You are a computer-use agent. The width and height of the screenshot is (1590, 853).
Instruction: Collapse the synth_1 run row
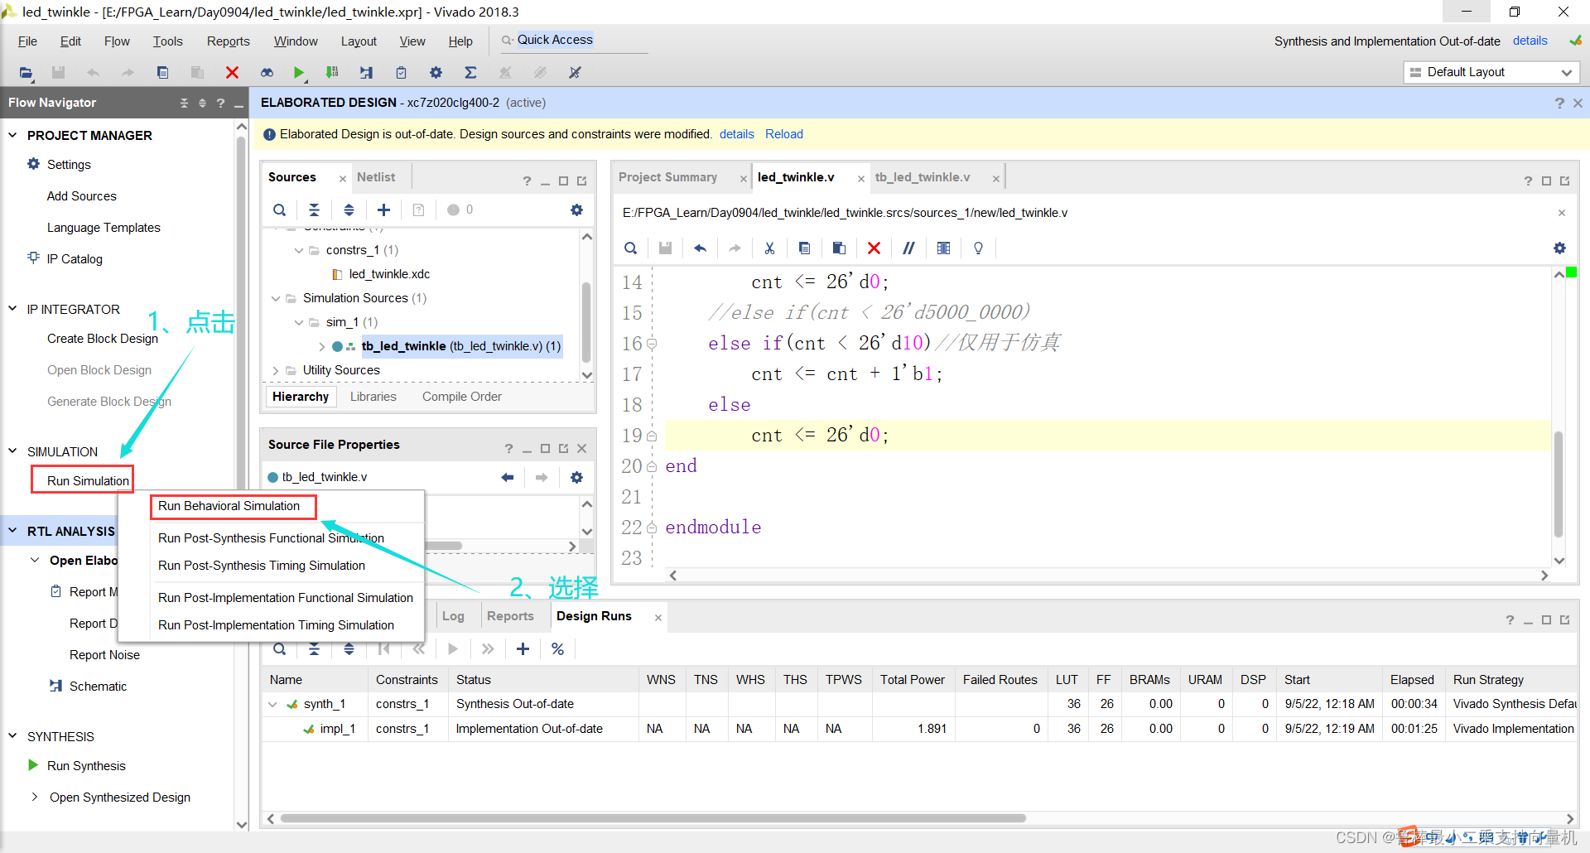[x=272, y=704]
